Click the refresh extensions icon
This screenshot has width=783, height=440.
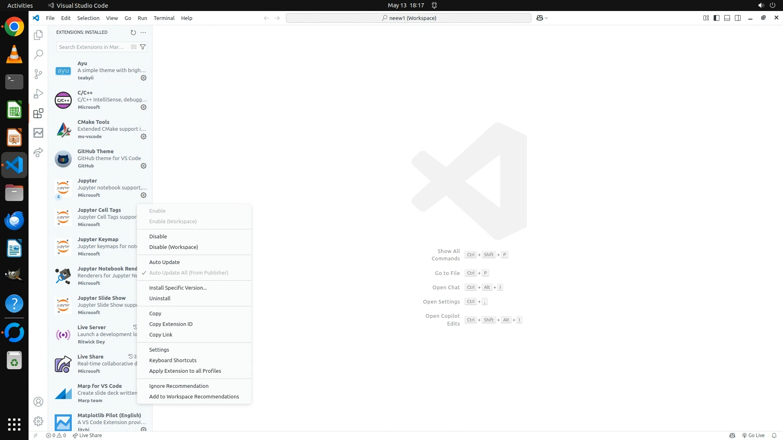coord(133,32)
